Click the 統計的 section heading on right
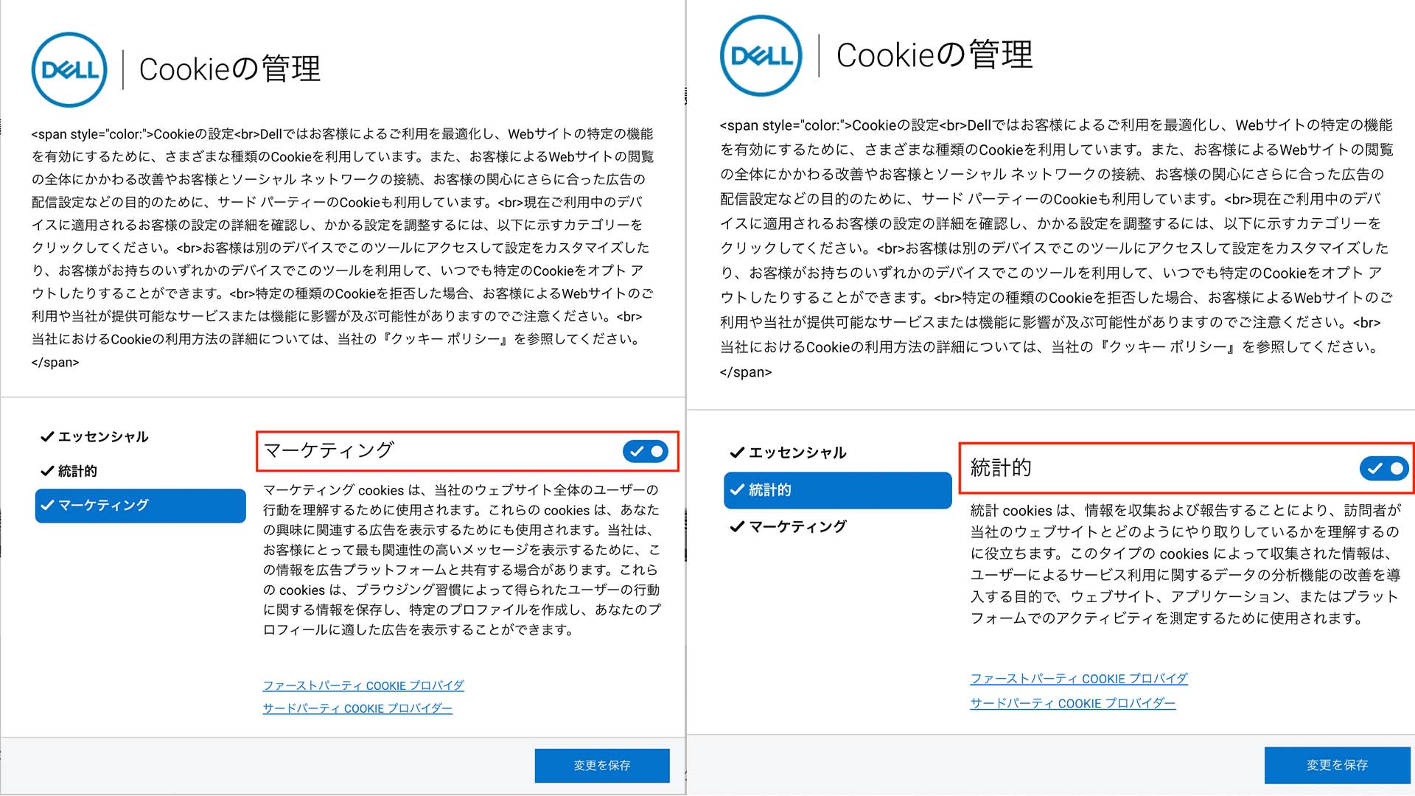Viewport: 1415px width, 796px height. click(x=1000, y=467)
